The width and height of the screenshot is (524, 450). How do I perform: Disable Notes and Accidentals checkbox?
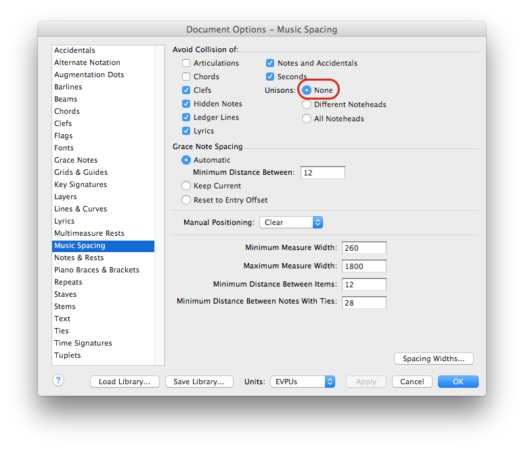point(270,63)
